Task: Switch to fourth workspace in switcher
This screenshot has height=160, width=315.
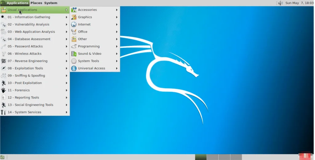Action: click(236, 157)
